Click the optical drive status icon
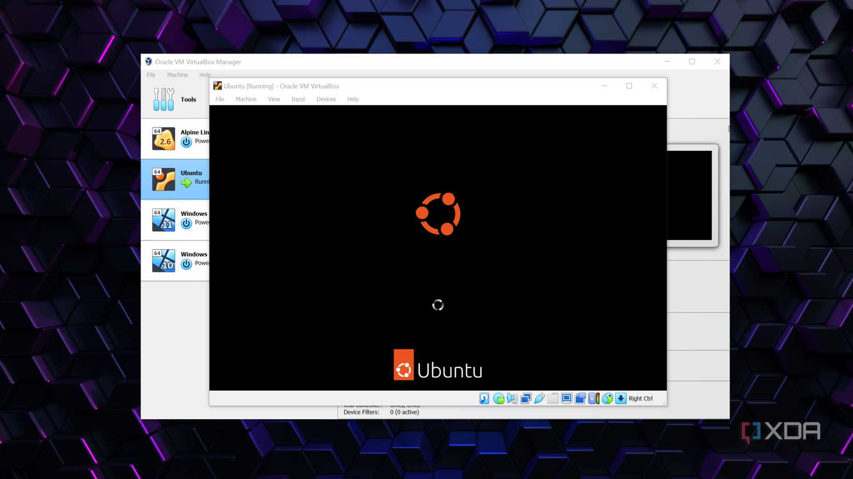The image size is (853, 479). (499, 398)
